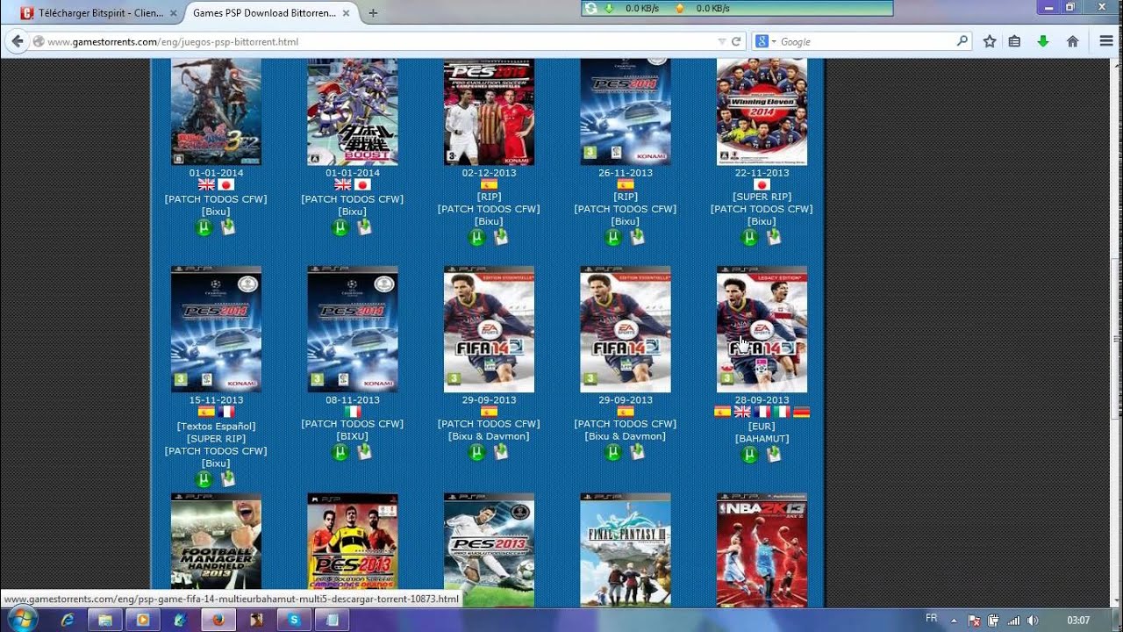
Task: Open Football Manager Handheld 2013 cover
Action: click(216, 542)
